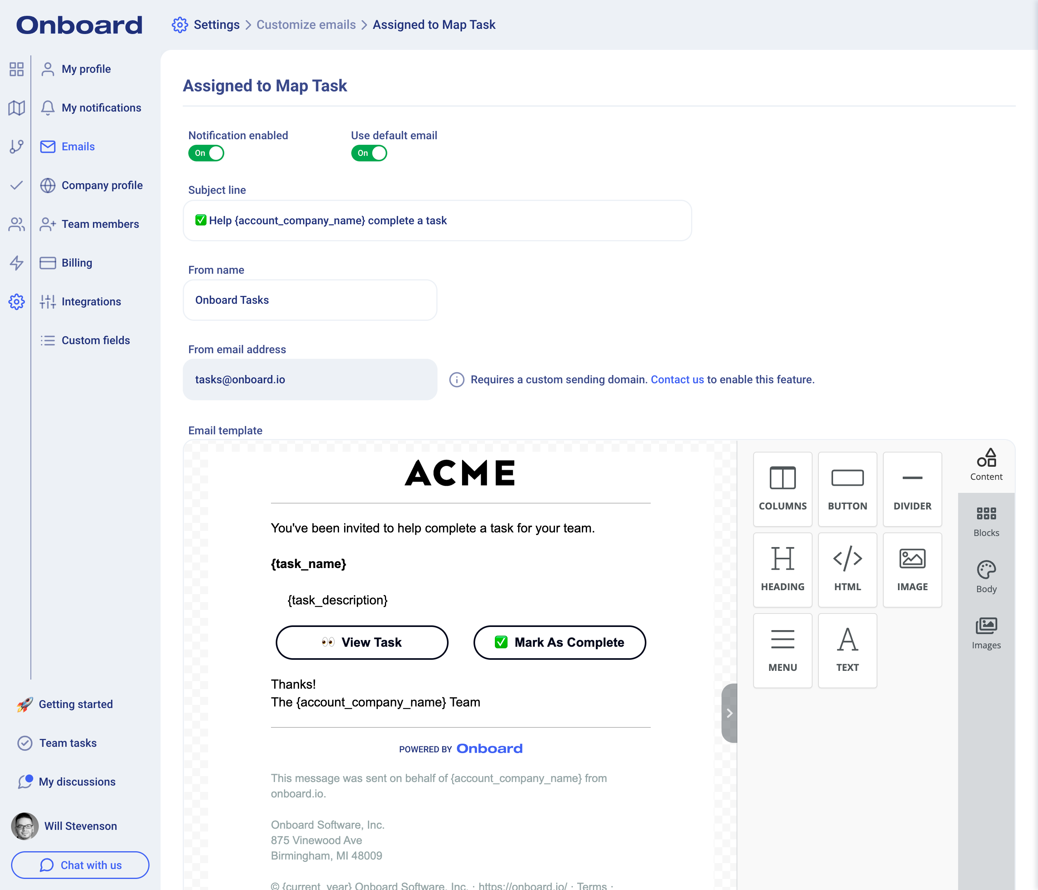Screen dimensions: 1038x890
Task: Switch to the Body tab
Action: [x=986, y=578]
